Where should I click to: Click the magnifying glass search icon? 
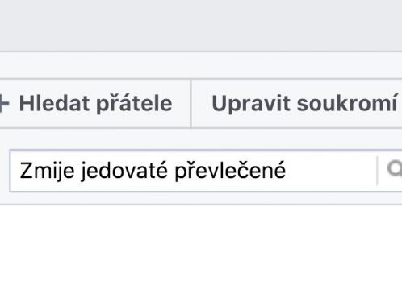(x=395, y=169)
